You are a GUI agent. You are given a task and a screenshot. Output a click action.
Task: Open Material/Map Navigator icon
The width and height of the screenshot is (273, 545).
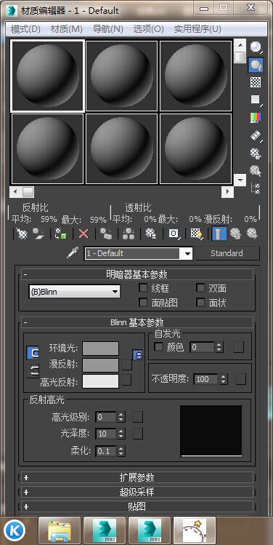(x=256, y=188)
